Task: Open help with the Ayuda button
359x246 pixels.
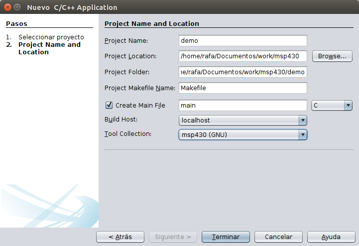Action: 331,237
